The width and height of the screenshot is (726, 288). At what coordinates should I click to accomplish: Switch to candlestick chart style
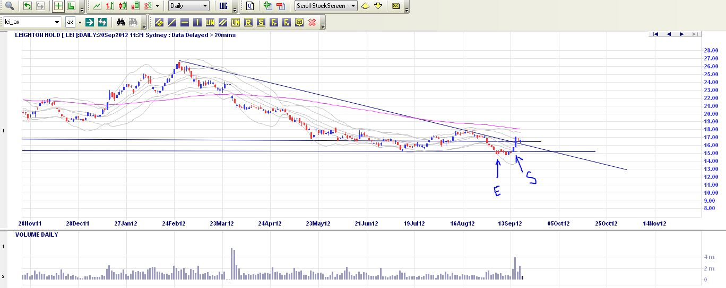pos(123,6)
